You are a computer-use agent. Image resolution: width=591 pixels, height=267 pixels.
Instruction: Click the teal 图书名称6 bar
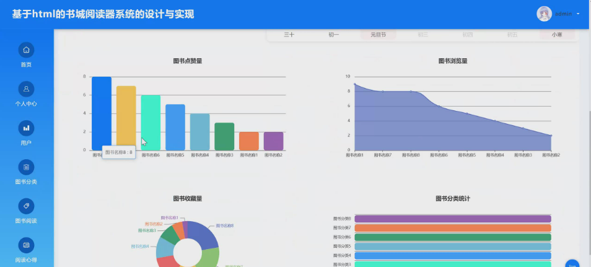click(x=151, y=123)
